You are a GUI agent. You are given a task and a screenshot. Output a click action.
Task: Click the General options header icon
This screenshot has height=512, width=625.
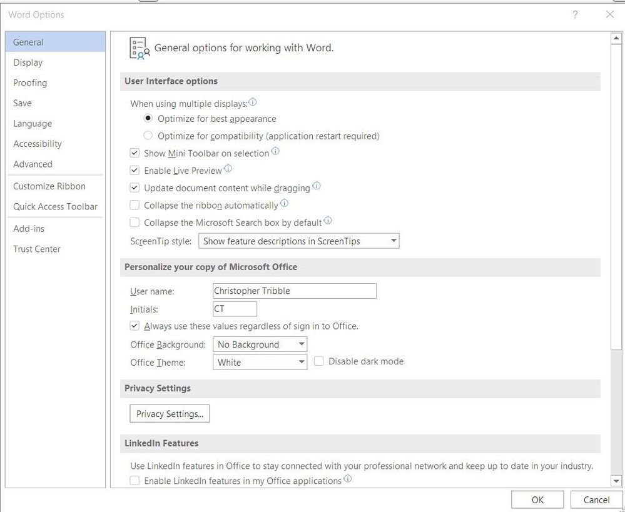click(140, 49)
